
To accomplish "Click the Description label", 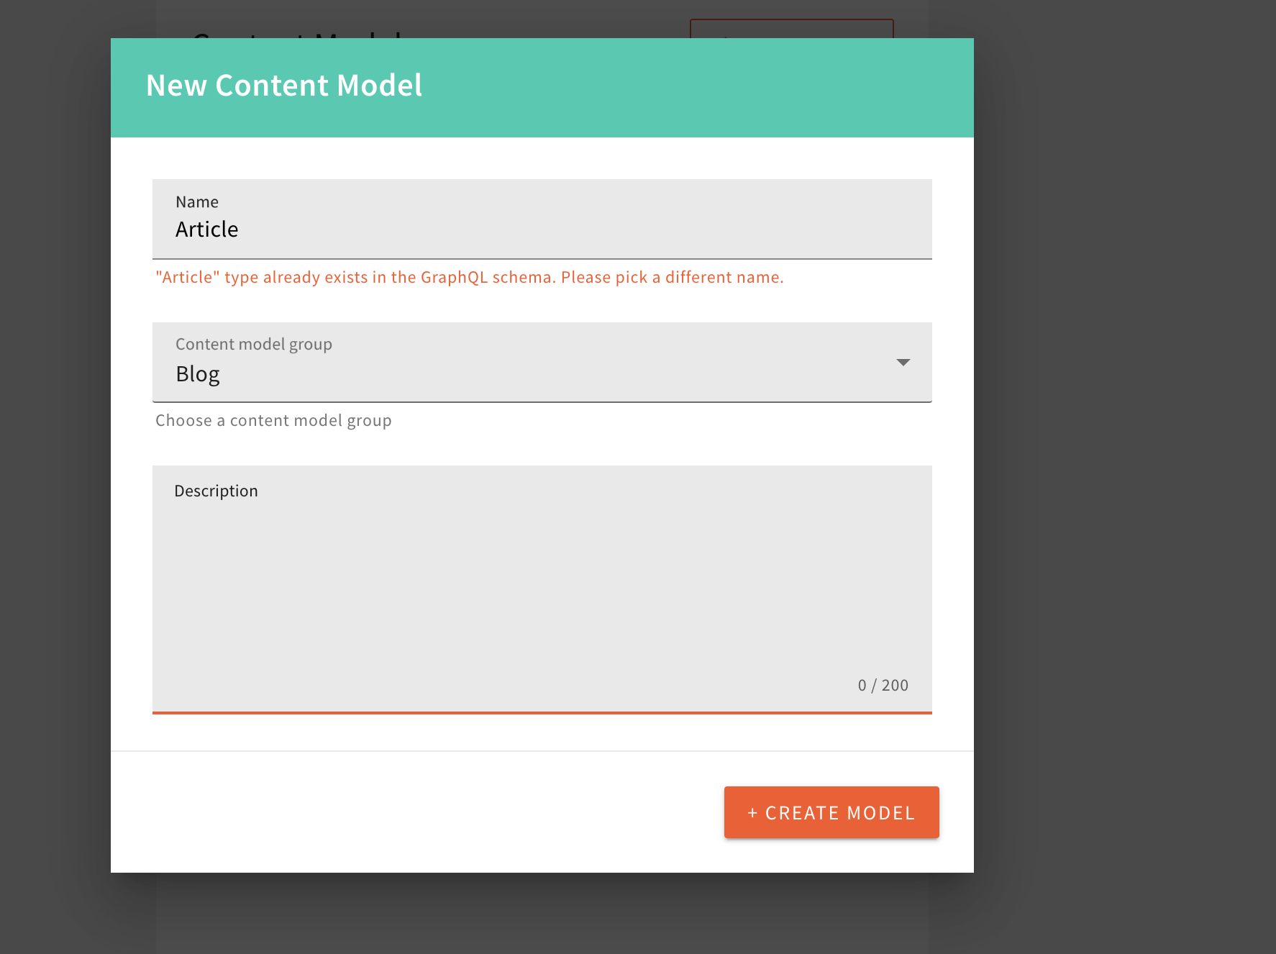I will coord(216,491).
